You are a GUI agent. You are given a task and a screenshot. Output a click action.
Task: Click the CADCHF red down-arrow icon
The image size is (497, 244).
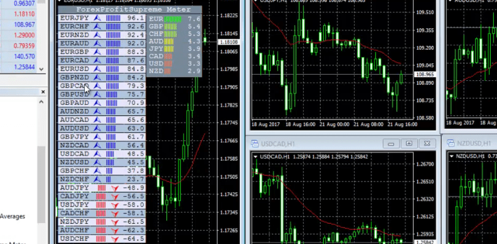[x=115, y=214]
